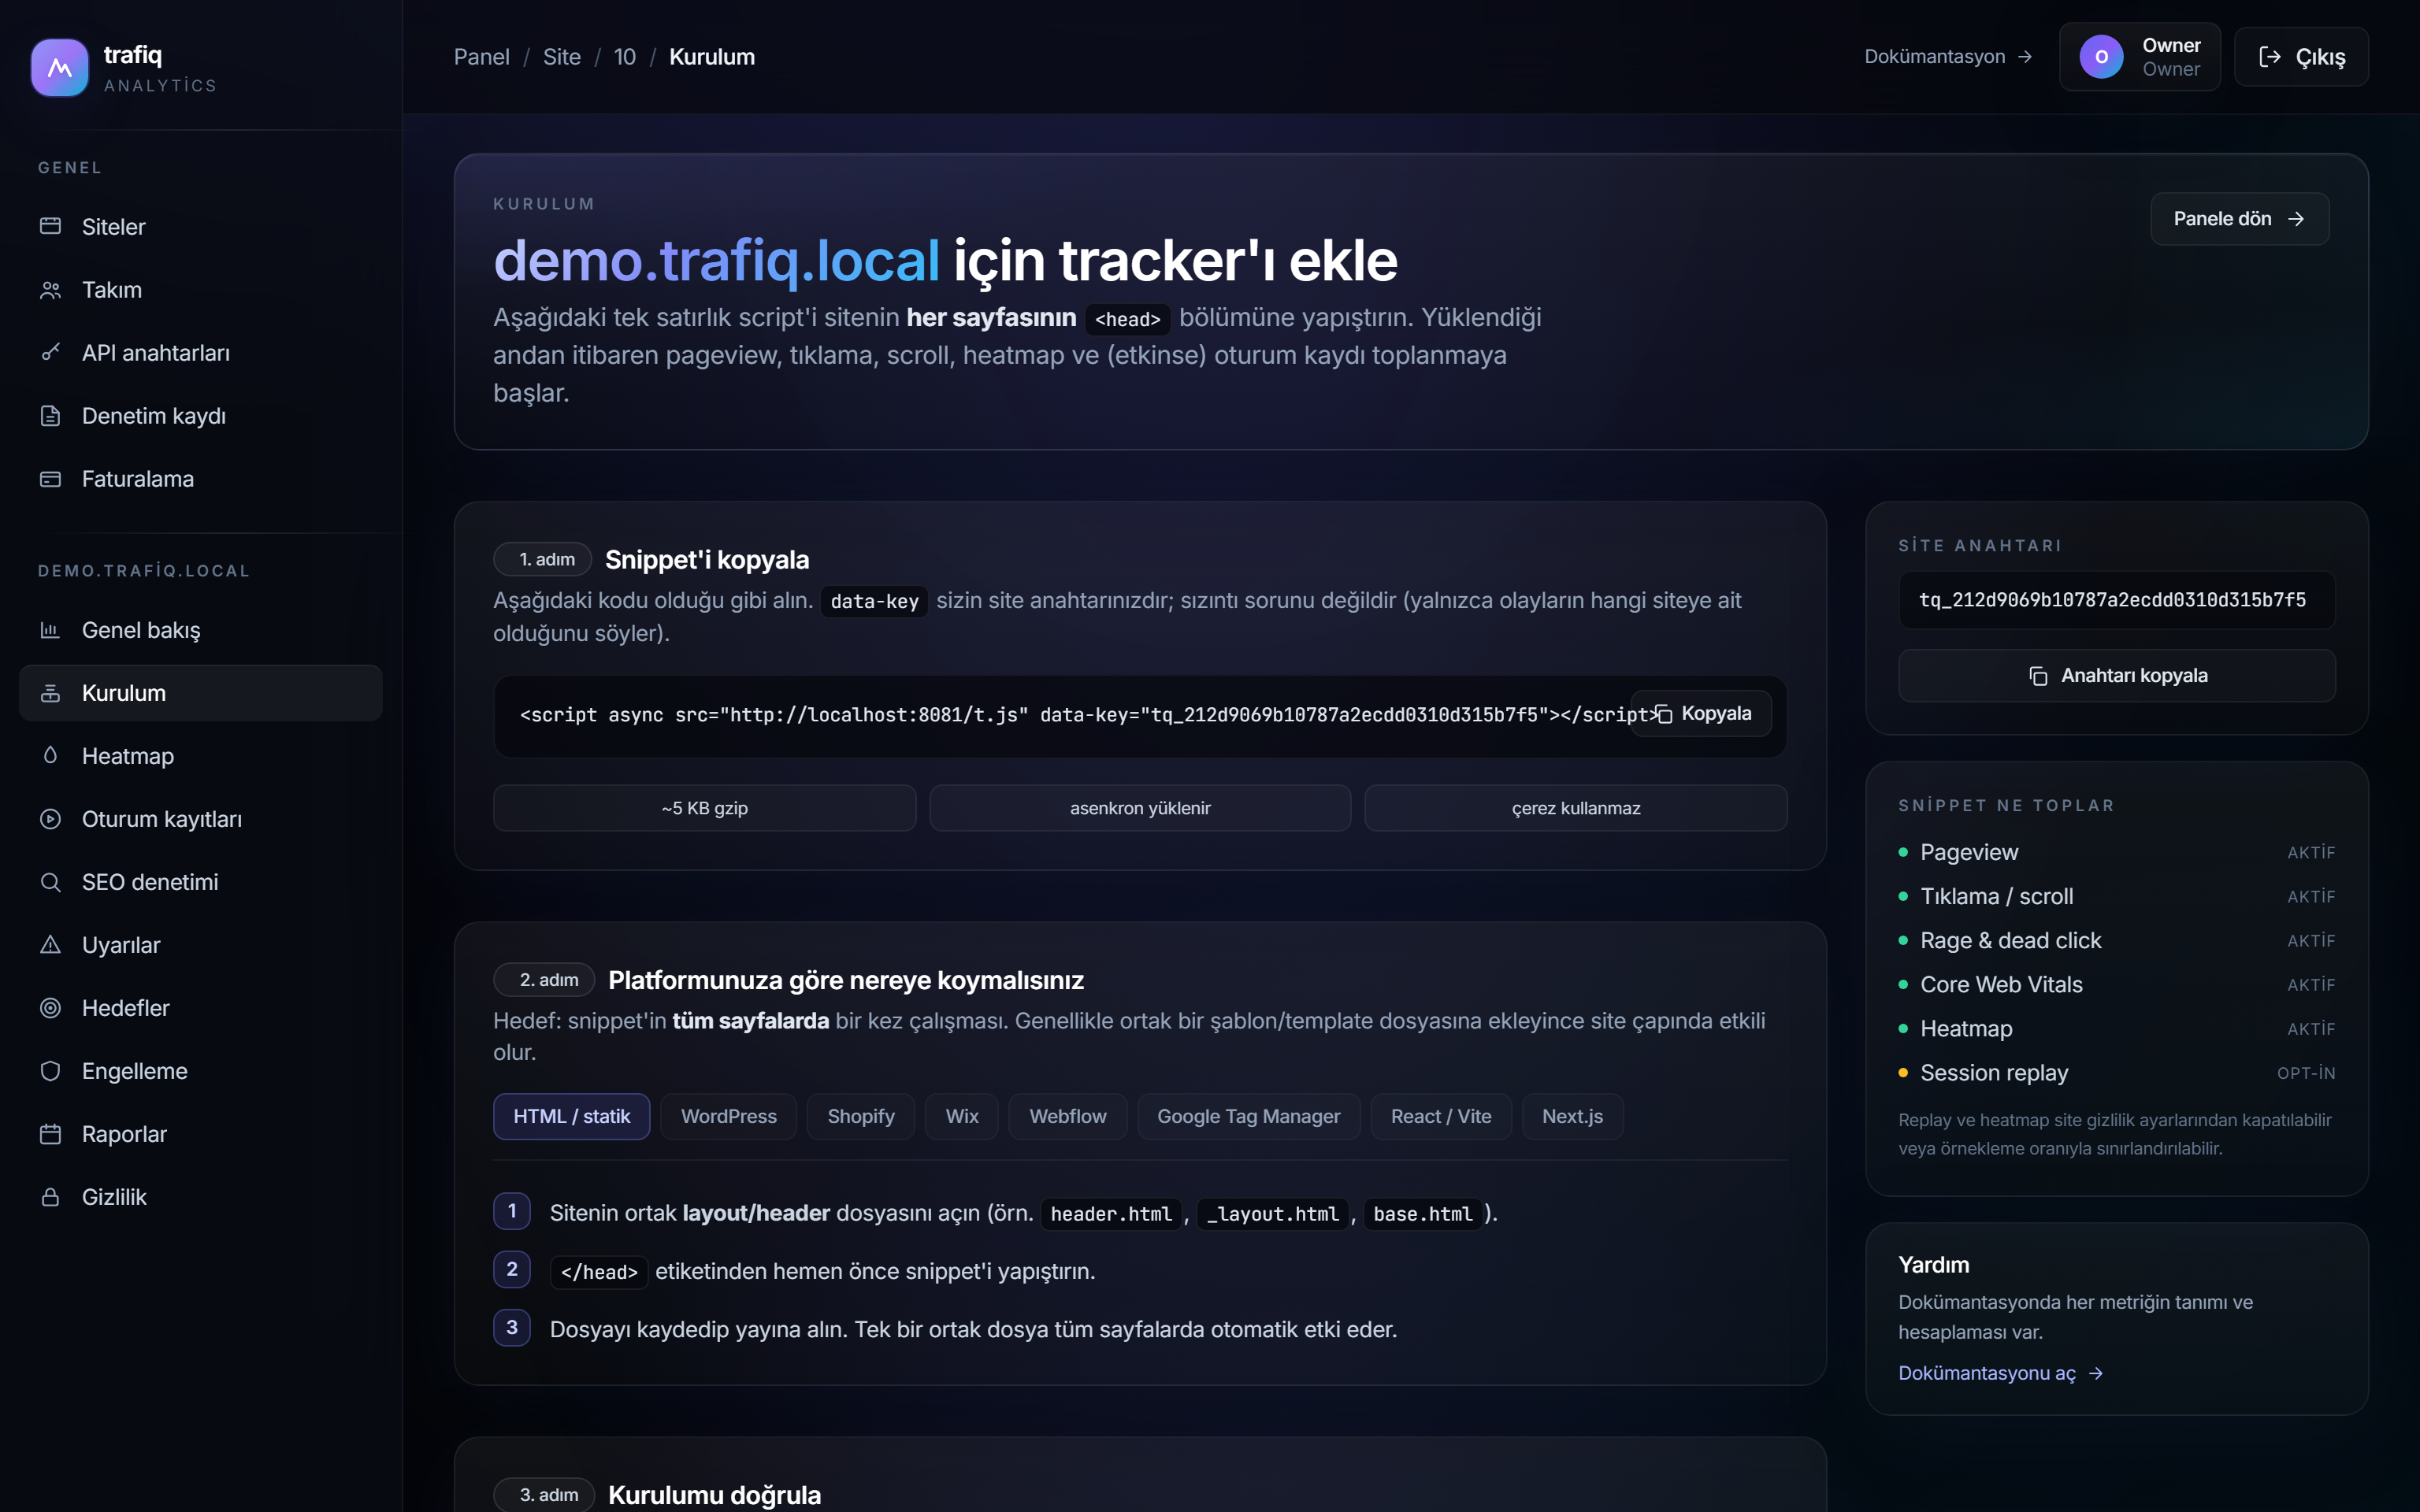Click the Owner avatar circle
Image resolution: width=2420 pixels, height=1512 pixels.
(x=2101, y=57)
